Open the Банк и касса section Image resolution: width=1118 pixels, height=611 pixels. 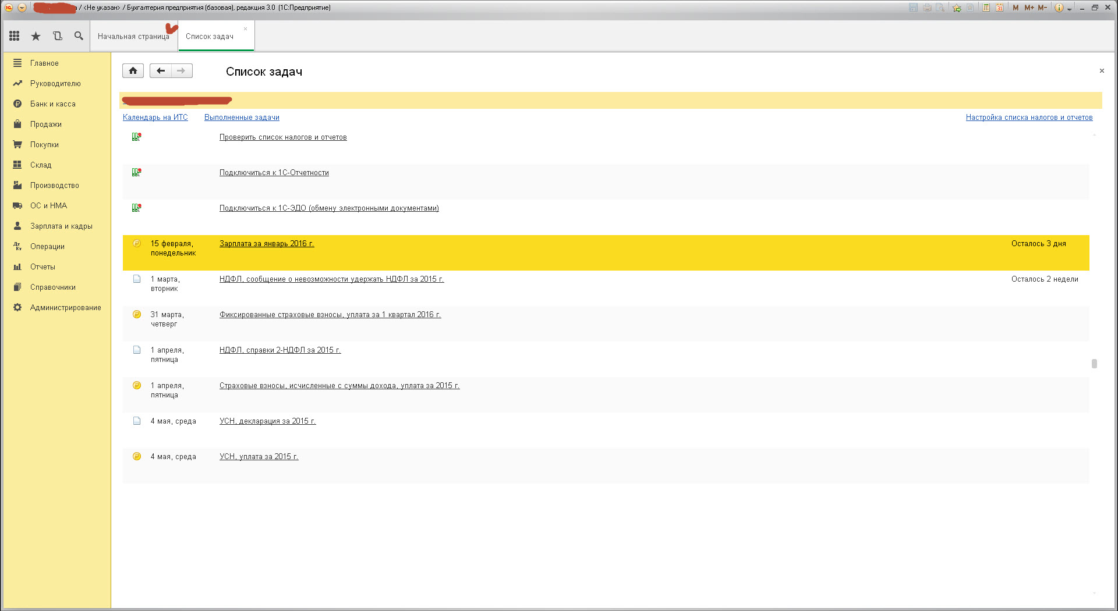[x=53, y=104]
